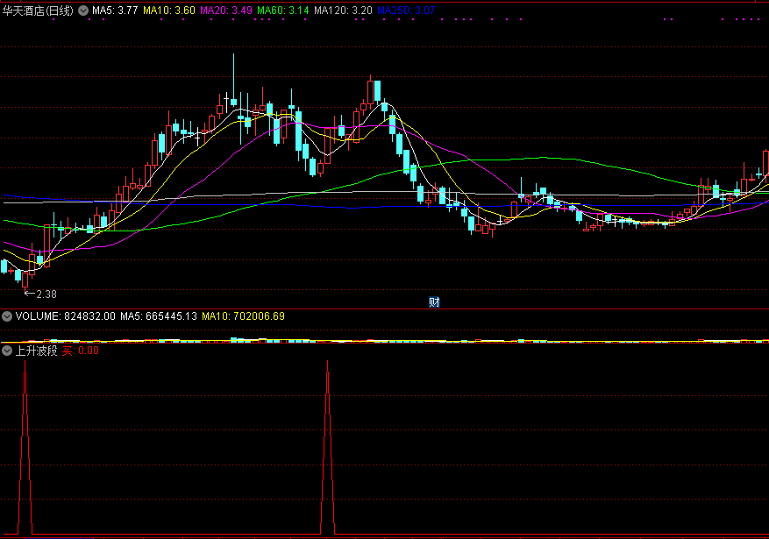
Task: Click the volume MA10: 702006.69 label
Action: (243, 316)
